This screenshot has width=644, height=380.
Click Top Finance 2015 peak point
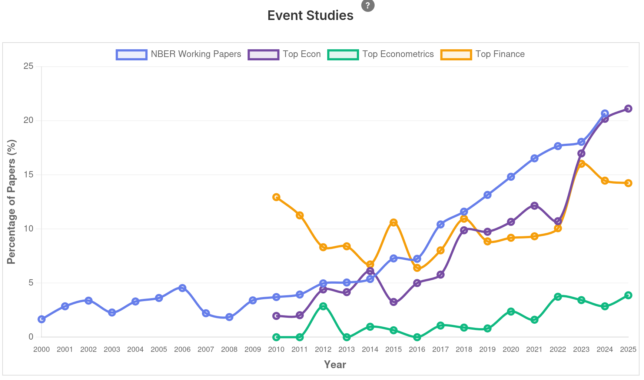click(x=394, y=222)
